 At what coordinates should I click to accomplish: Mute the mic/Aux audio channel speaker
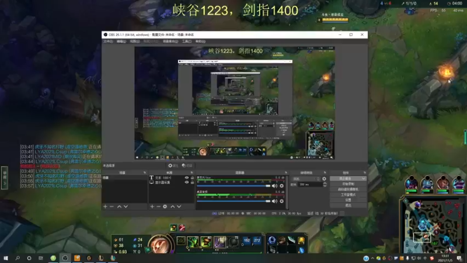[x=274, y=186]
